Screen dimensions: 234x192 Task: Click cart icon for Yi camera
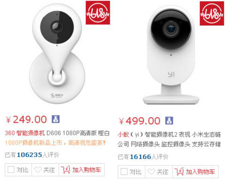179,172
